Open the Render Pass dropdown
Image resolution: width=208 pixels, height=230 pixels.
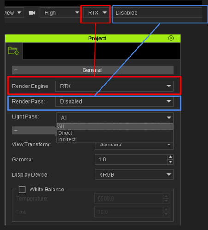point(114,101)
